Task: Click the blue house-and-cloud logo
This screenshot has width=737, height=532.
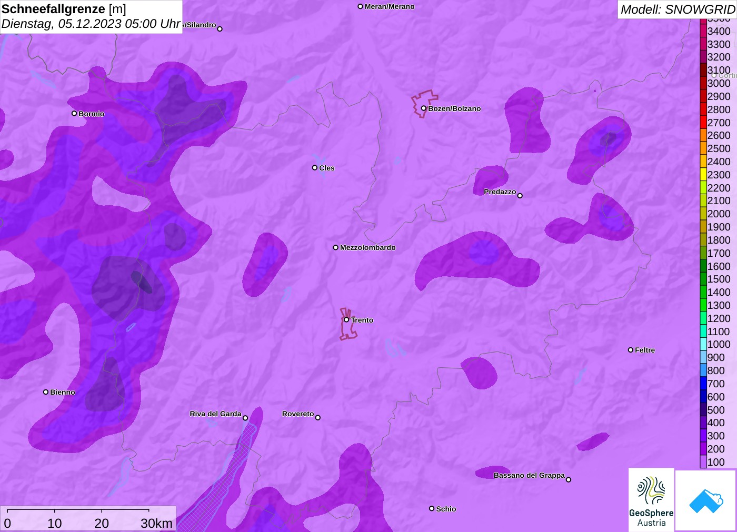Action: tap(706, 500)
